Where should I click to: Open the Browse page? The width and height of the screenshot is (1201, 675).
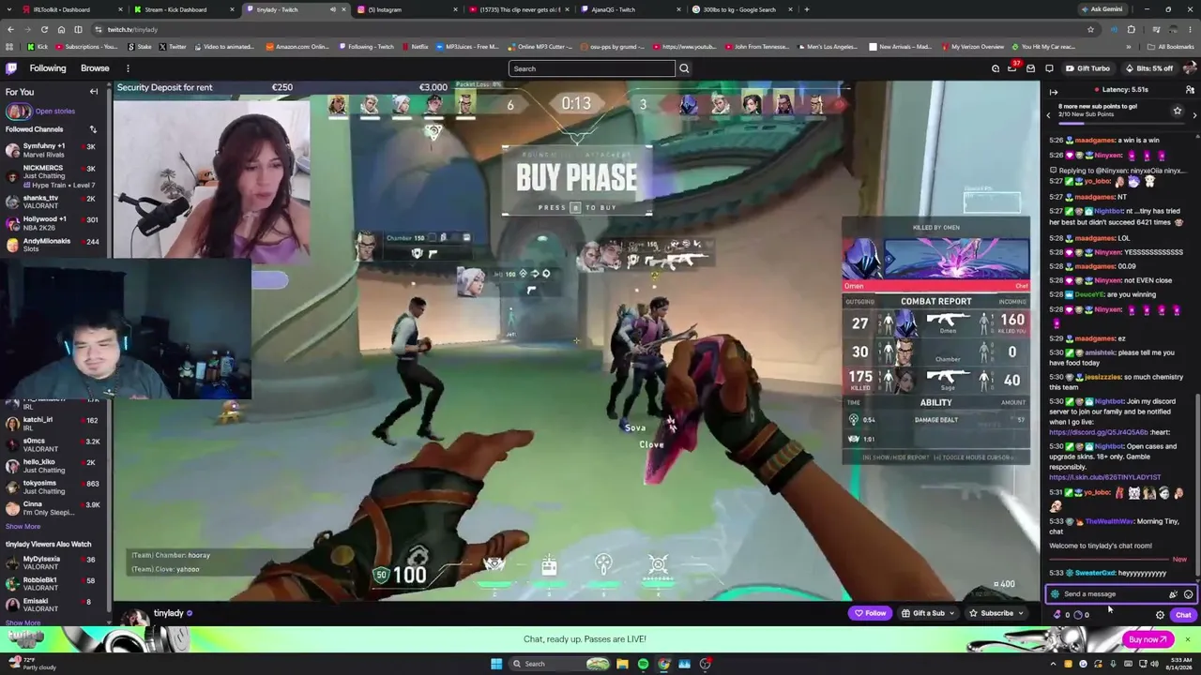click(x=95, y=68)
